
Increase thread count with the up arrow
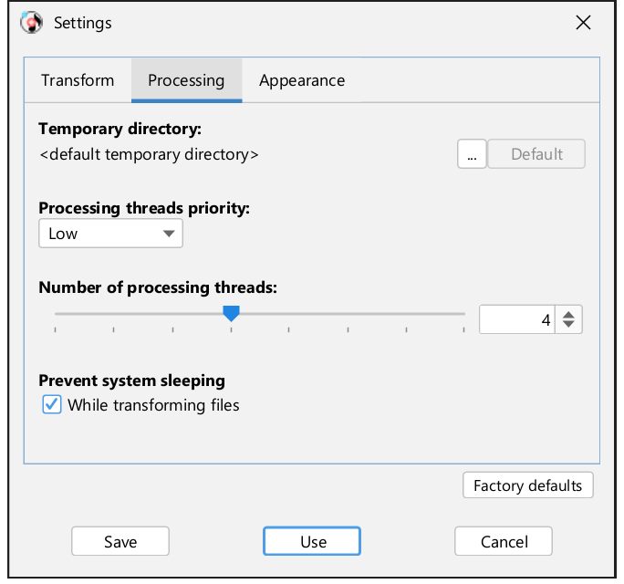pyautogui.click(x=568, y=314)
